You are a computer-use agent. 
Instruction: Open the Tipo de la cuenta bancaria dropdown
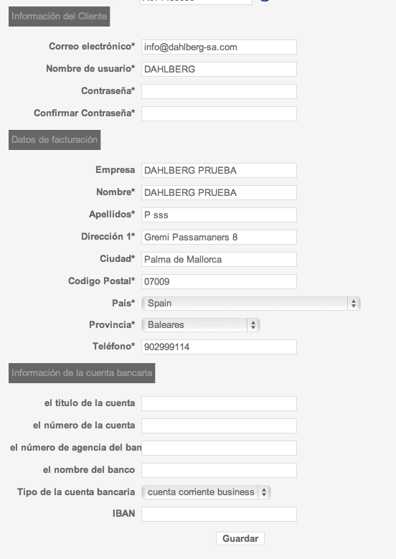pos(206,492)
